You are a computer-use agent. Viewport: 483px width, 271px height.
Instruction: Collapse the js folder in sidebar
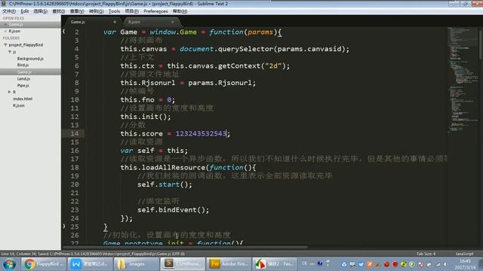[x=10, y=52]
